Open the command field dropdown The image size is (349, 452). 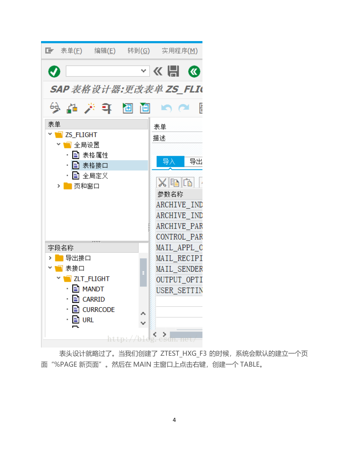pos(143,71)
